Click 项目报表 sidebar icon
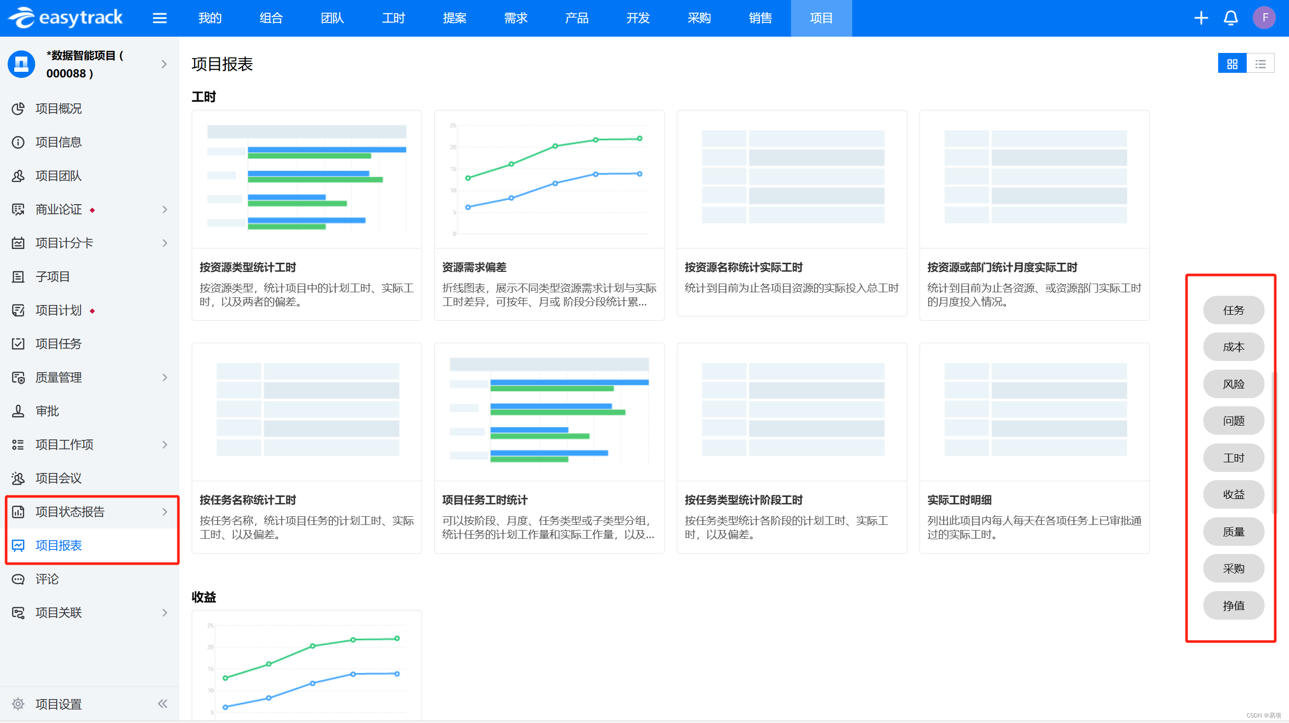 [x=18, y=545]
